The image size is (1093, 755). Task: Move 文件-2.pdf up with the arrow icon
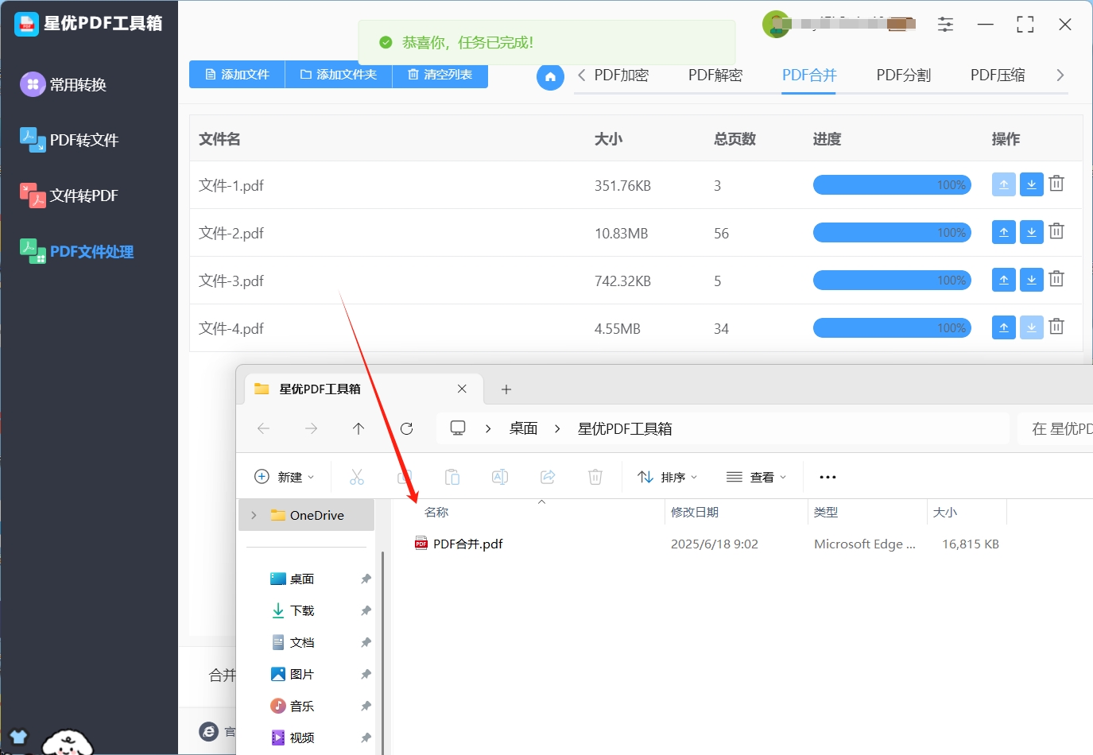[1004, 232]
